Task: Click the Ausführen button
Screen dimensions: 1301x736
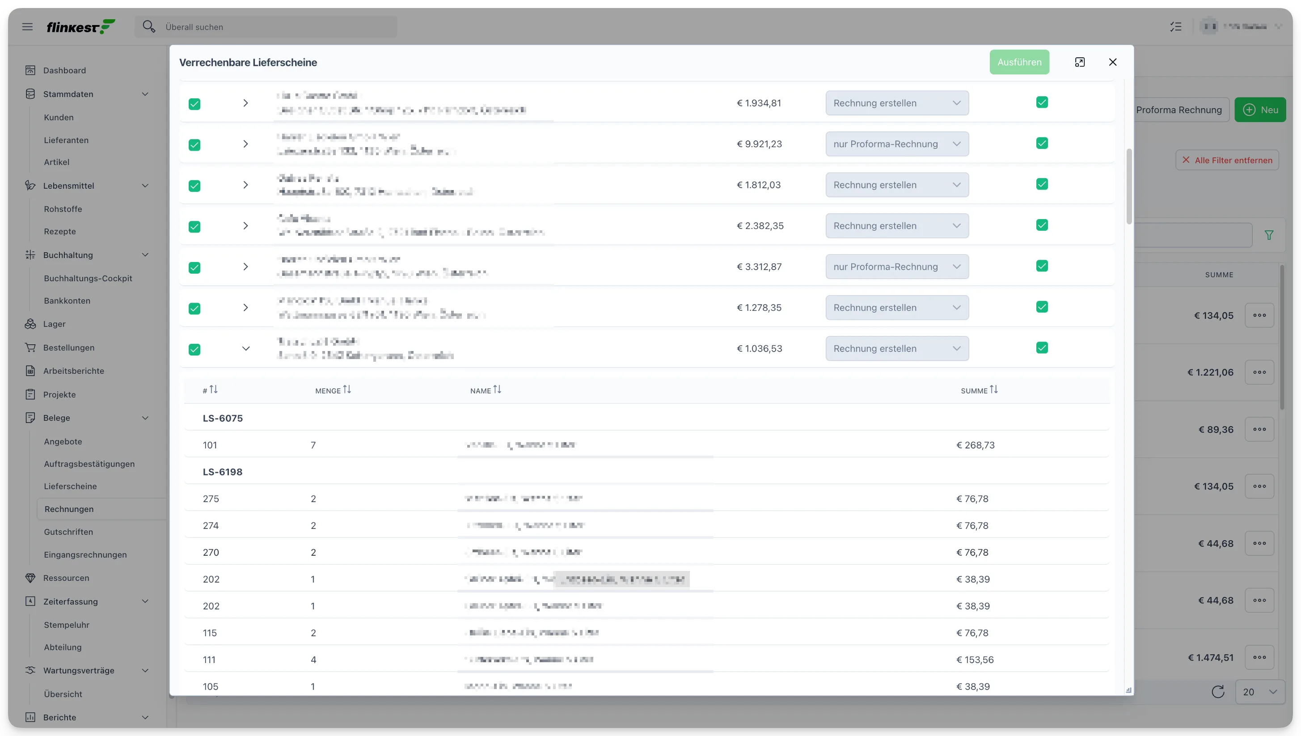Action: tap(1019, 62)
